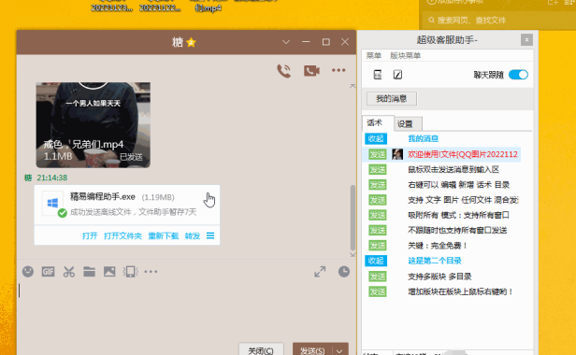Start a voice call with 糖
The width and height of the screenshot is (576, 355).
pyautogui.click(x=283, y=70)
